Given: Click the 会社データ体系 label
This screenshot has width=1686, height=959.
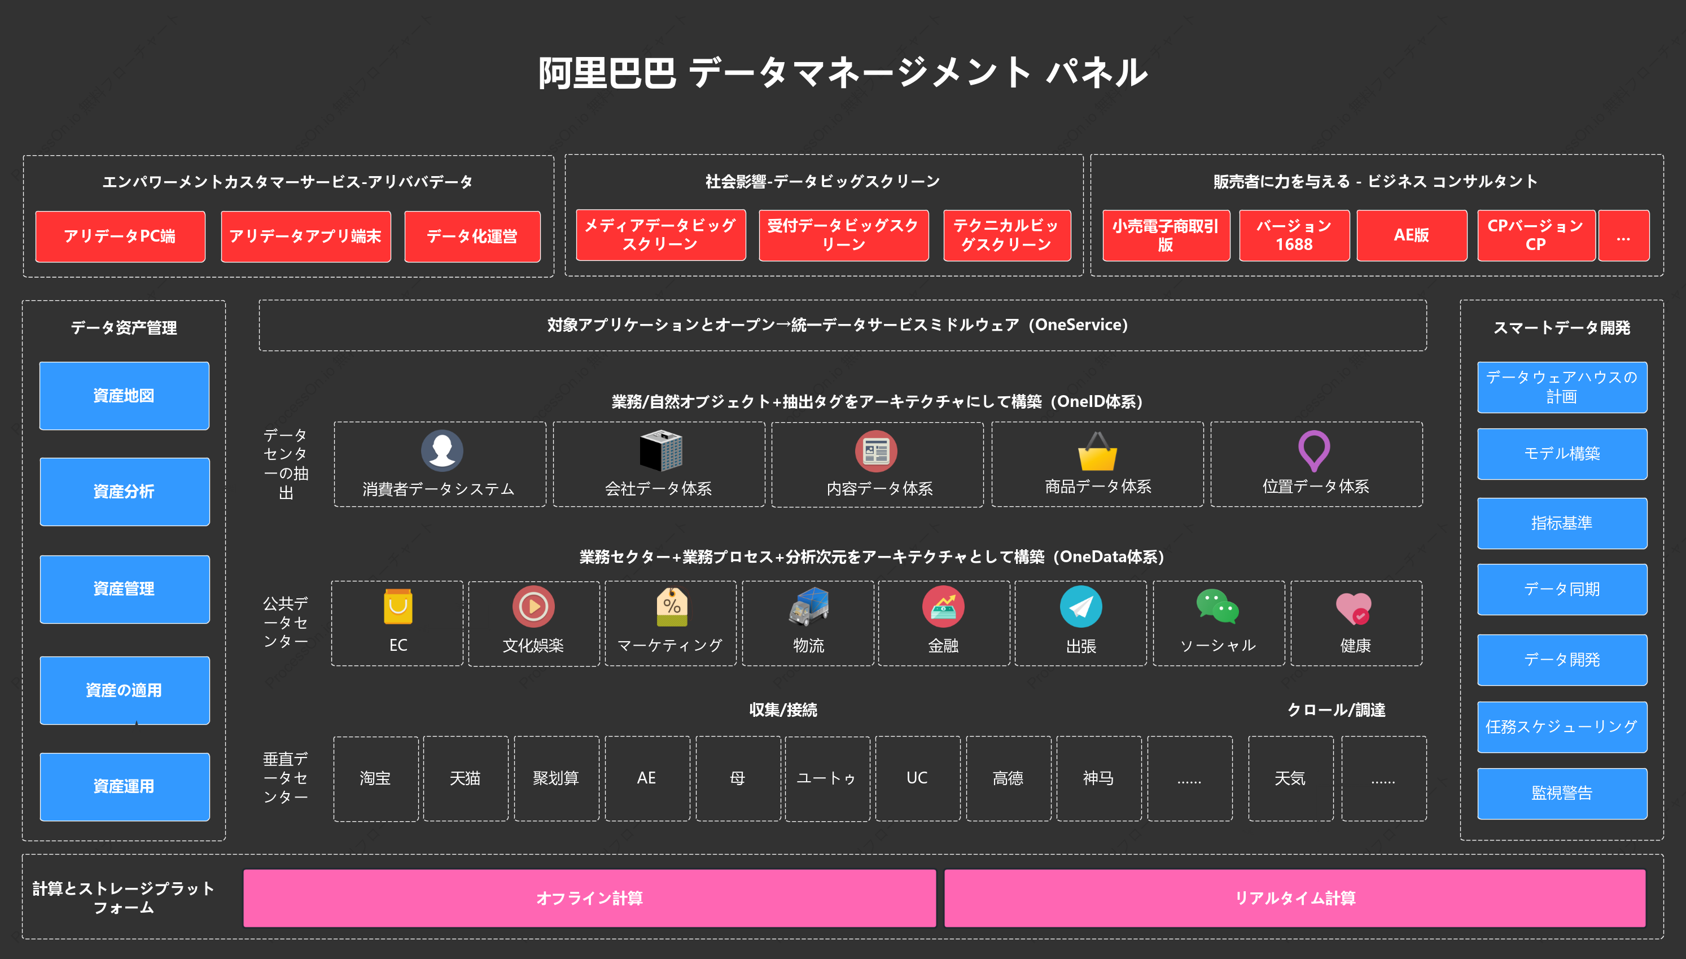Looking at the screenshot, I should [659, 489].
